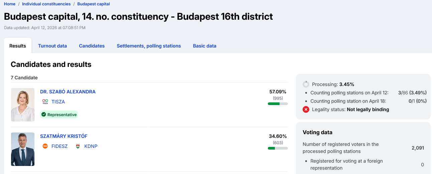Open the Budapest capital breadcrumb
This screenshot has width=432, height=174.
(94, 4)
